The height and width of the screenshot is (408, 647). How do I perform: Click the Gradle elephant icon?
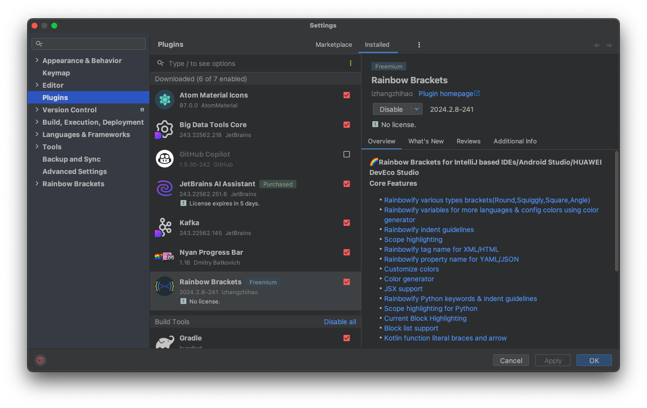[165, 342]
